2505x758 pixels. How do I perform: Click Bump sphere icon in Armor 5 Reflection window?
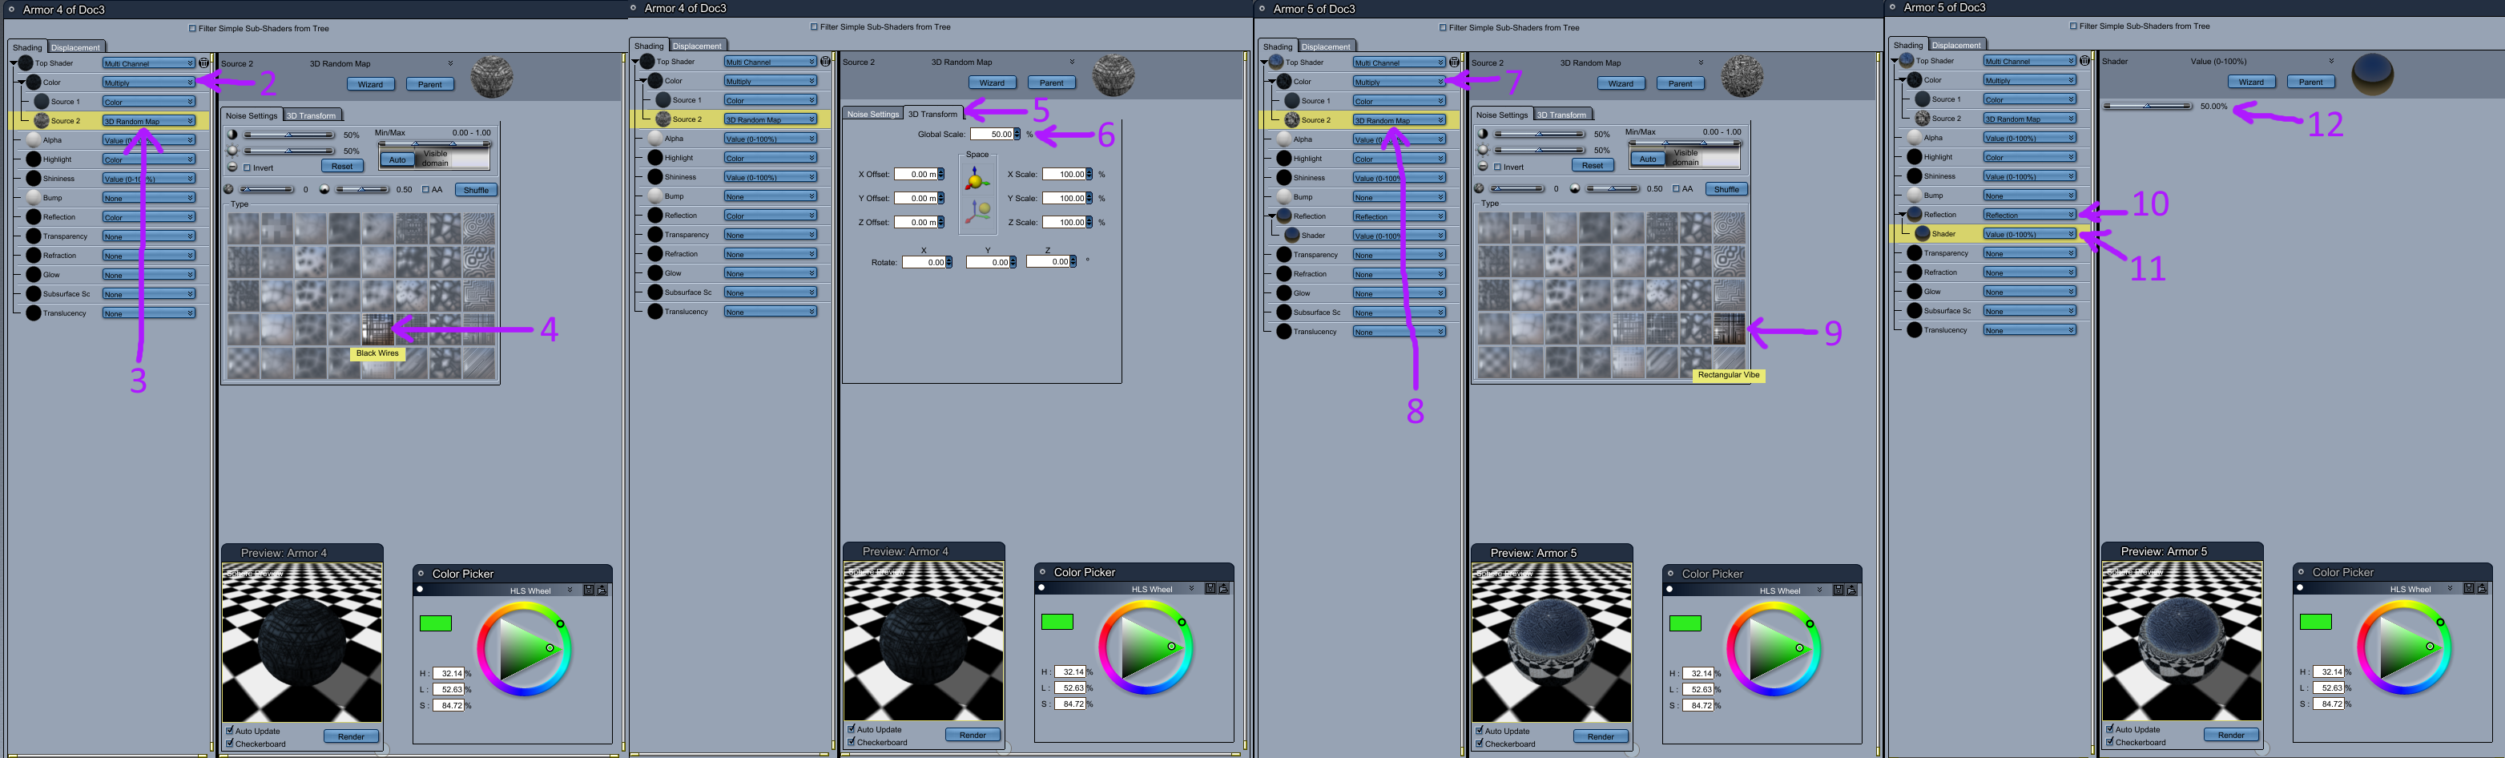[x=1915, y=196]
